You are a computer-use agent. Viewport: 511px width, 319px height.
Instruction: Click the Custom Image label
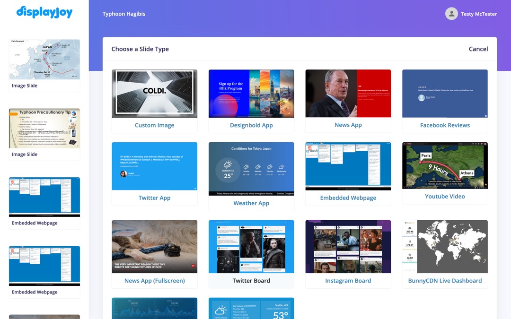154,125
